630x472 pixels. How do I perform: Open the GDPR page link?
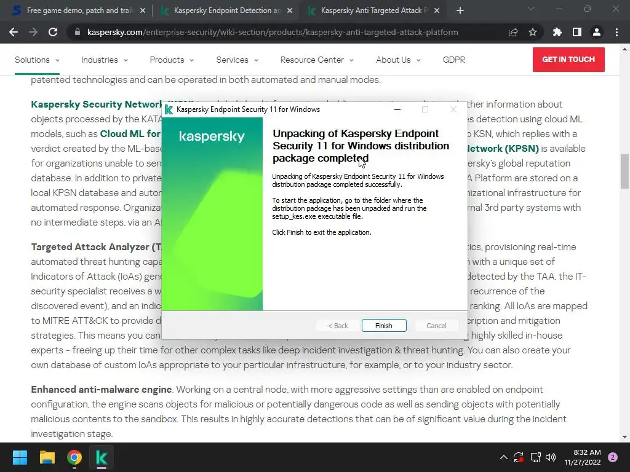pyautogui.click(x=453, y=60)
